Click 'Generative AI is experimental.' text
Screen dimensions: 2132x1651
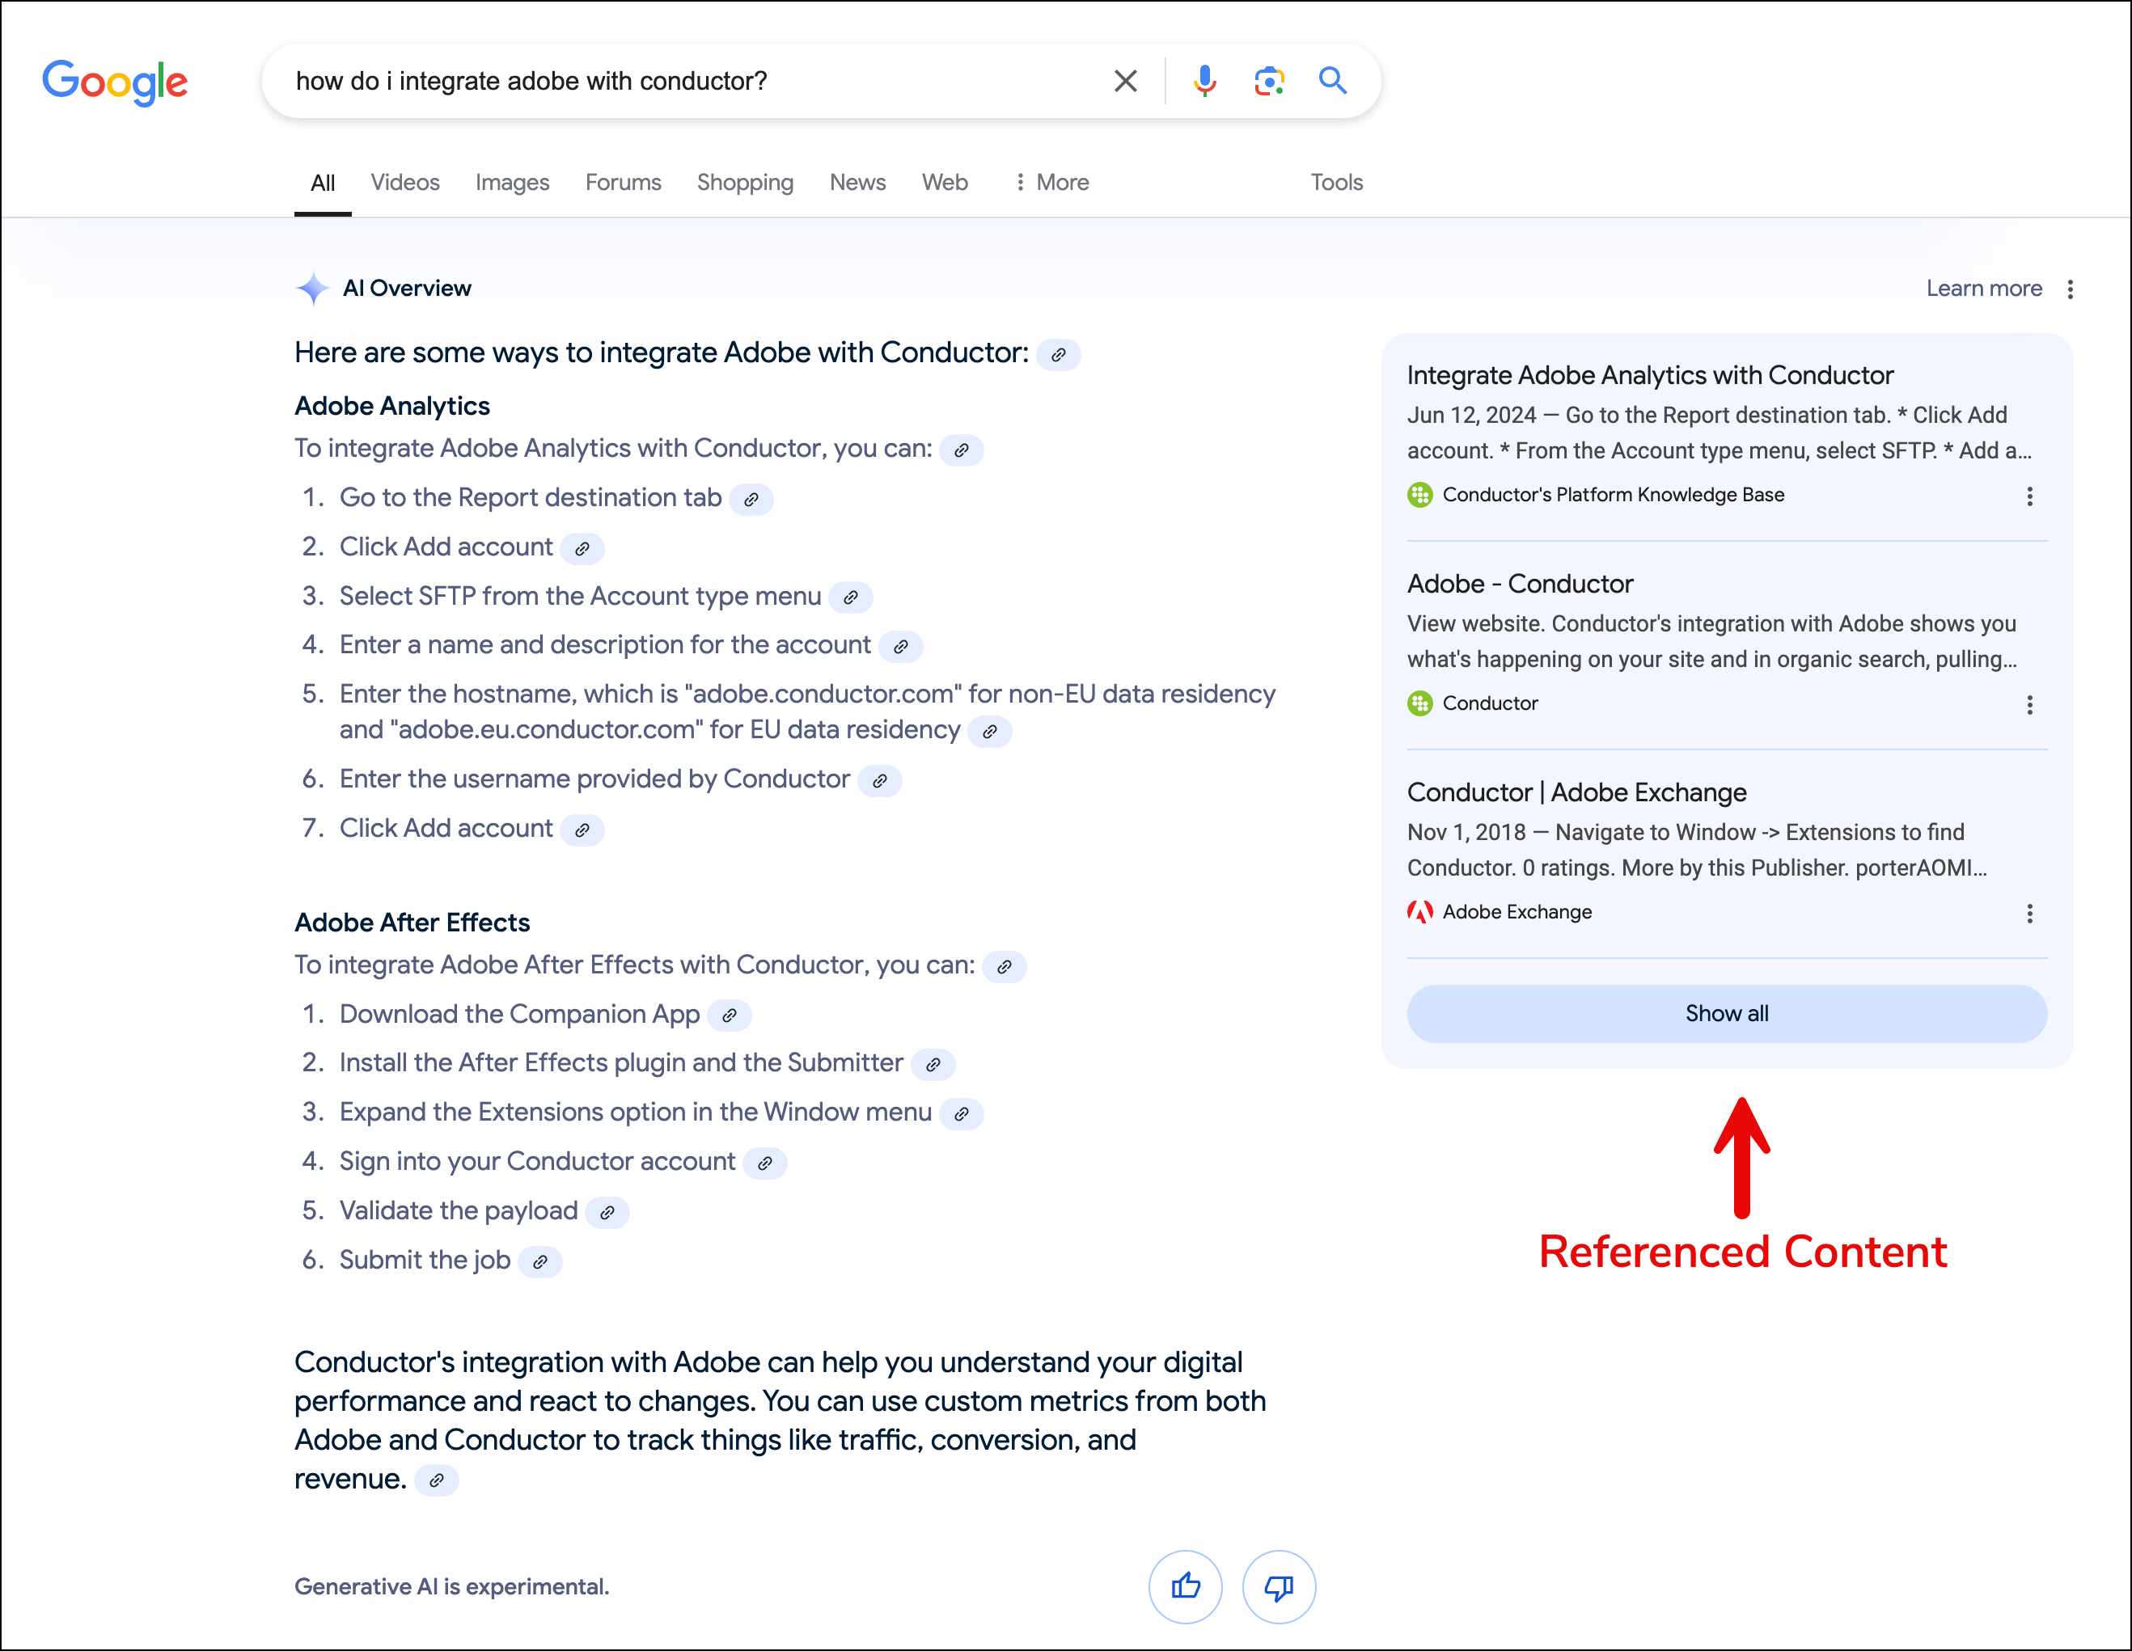(x=452, y=1586)
